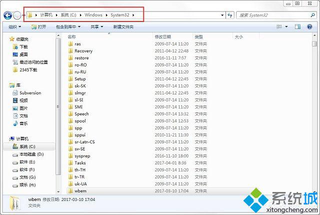Expand the arrow after Windows breadcrumb
Viewport: 320px width, 215px height.
[x=106, y=15]
